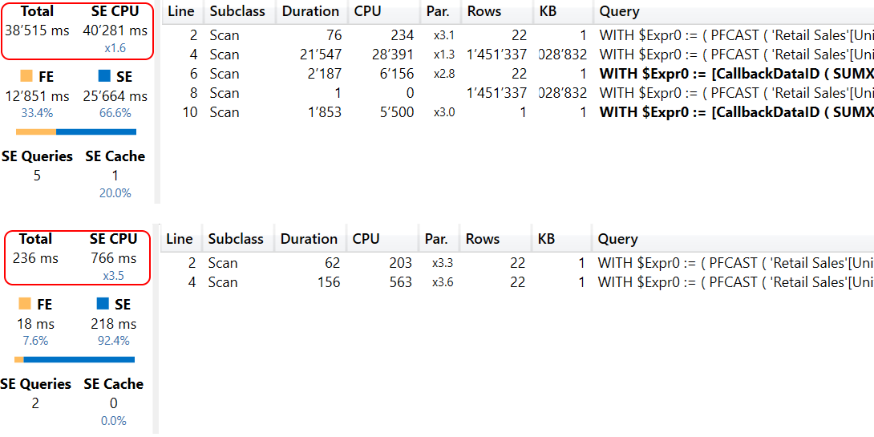
Task: Click the Query column header in the upper grid
Action: point(619,11)
